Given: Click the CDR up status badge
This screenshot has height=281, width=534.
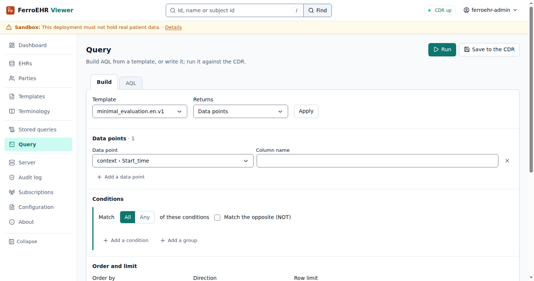Looking at the screenshot, I should pos(440,10).
